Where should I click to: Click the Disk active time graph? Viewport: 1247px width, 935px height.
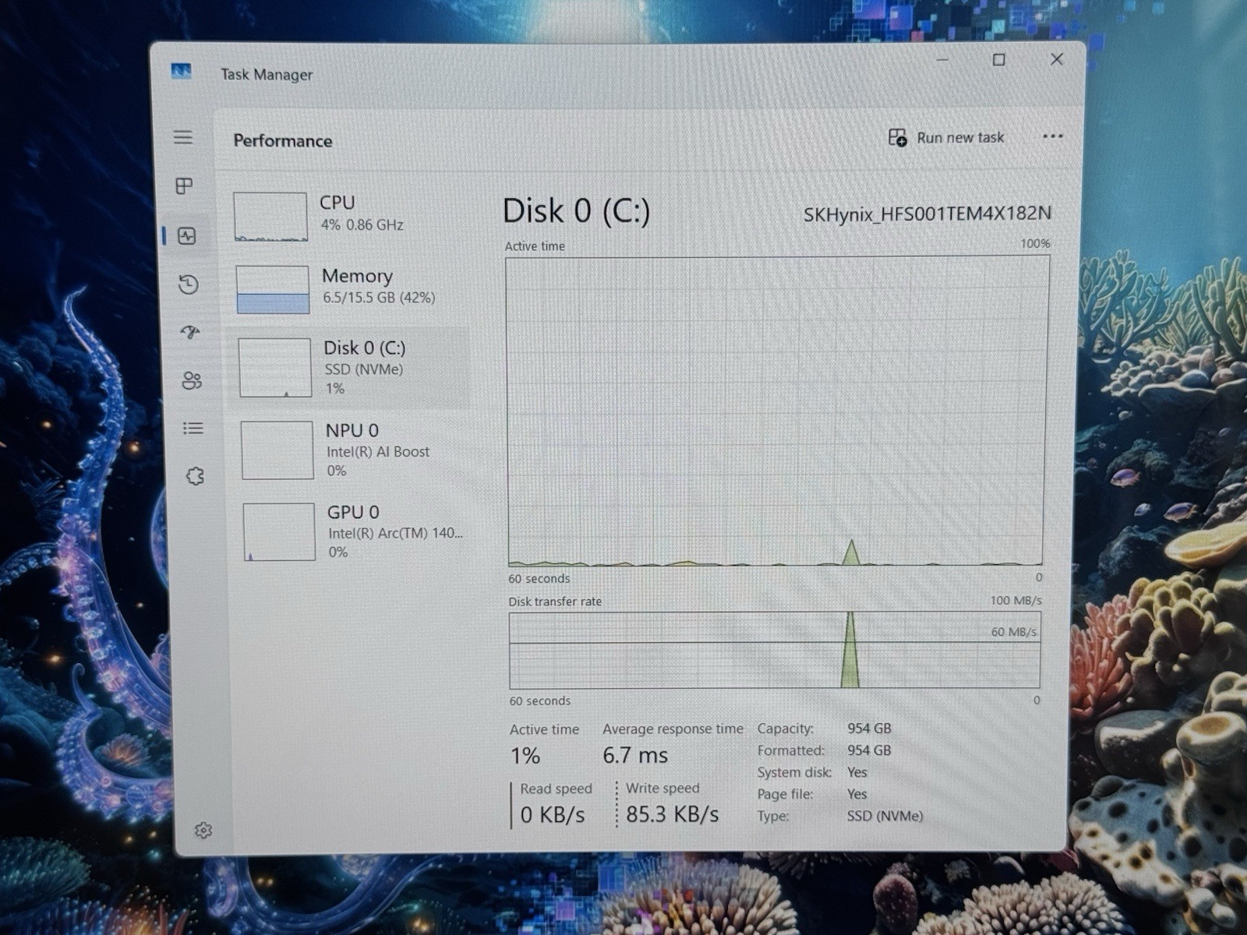coord(776,411)
